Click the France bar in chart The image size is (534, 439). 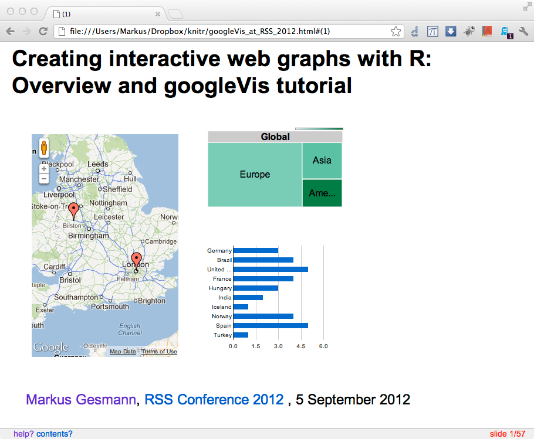(x=263, y=279)
